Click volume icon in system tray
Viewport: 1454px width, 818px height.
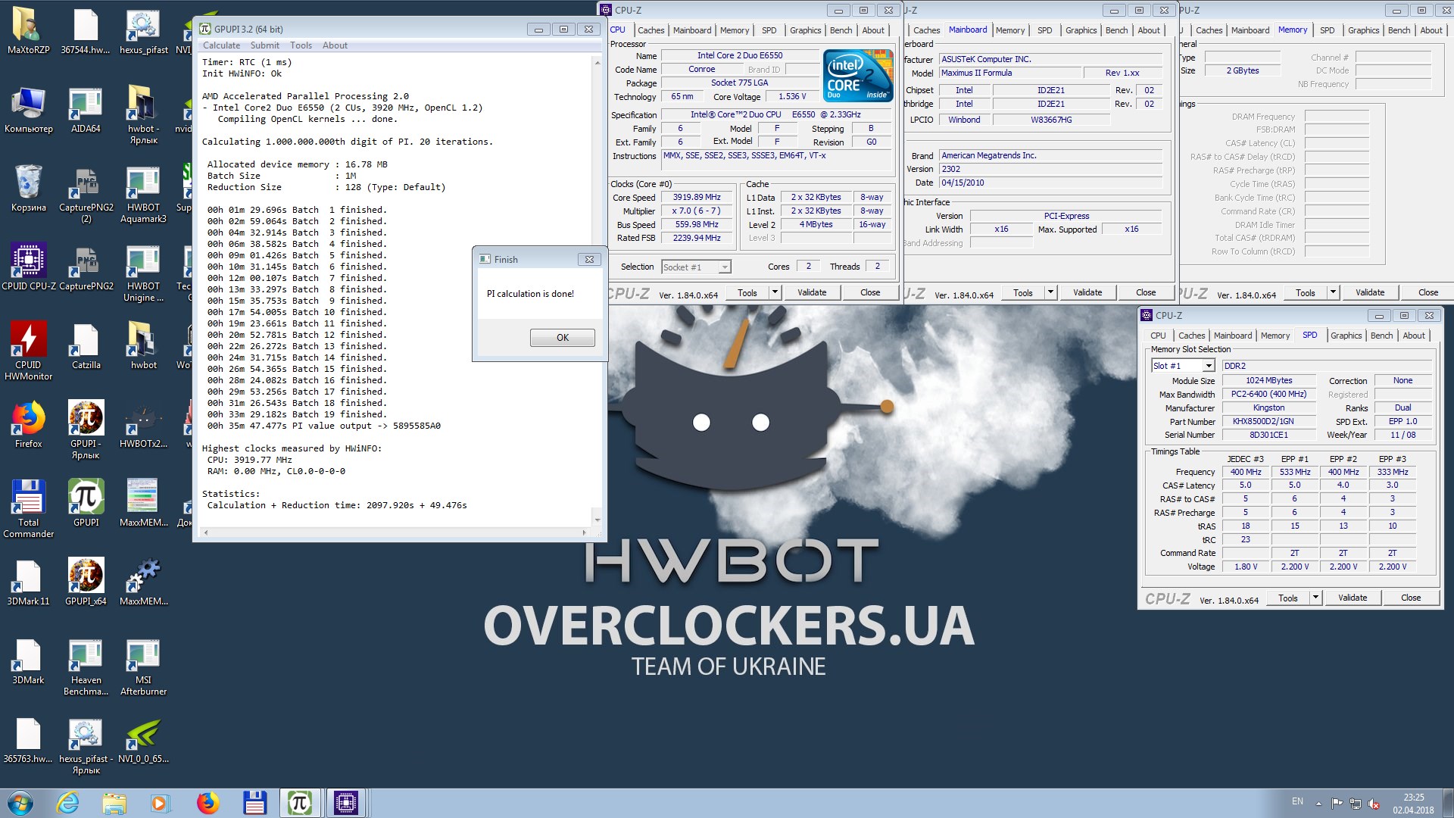1374,804
